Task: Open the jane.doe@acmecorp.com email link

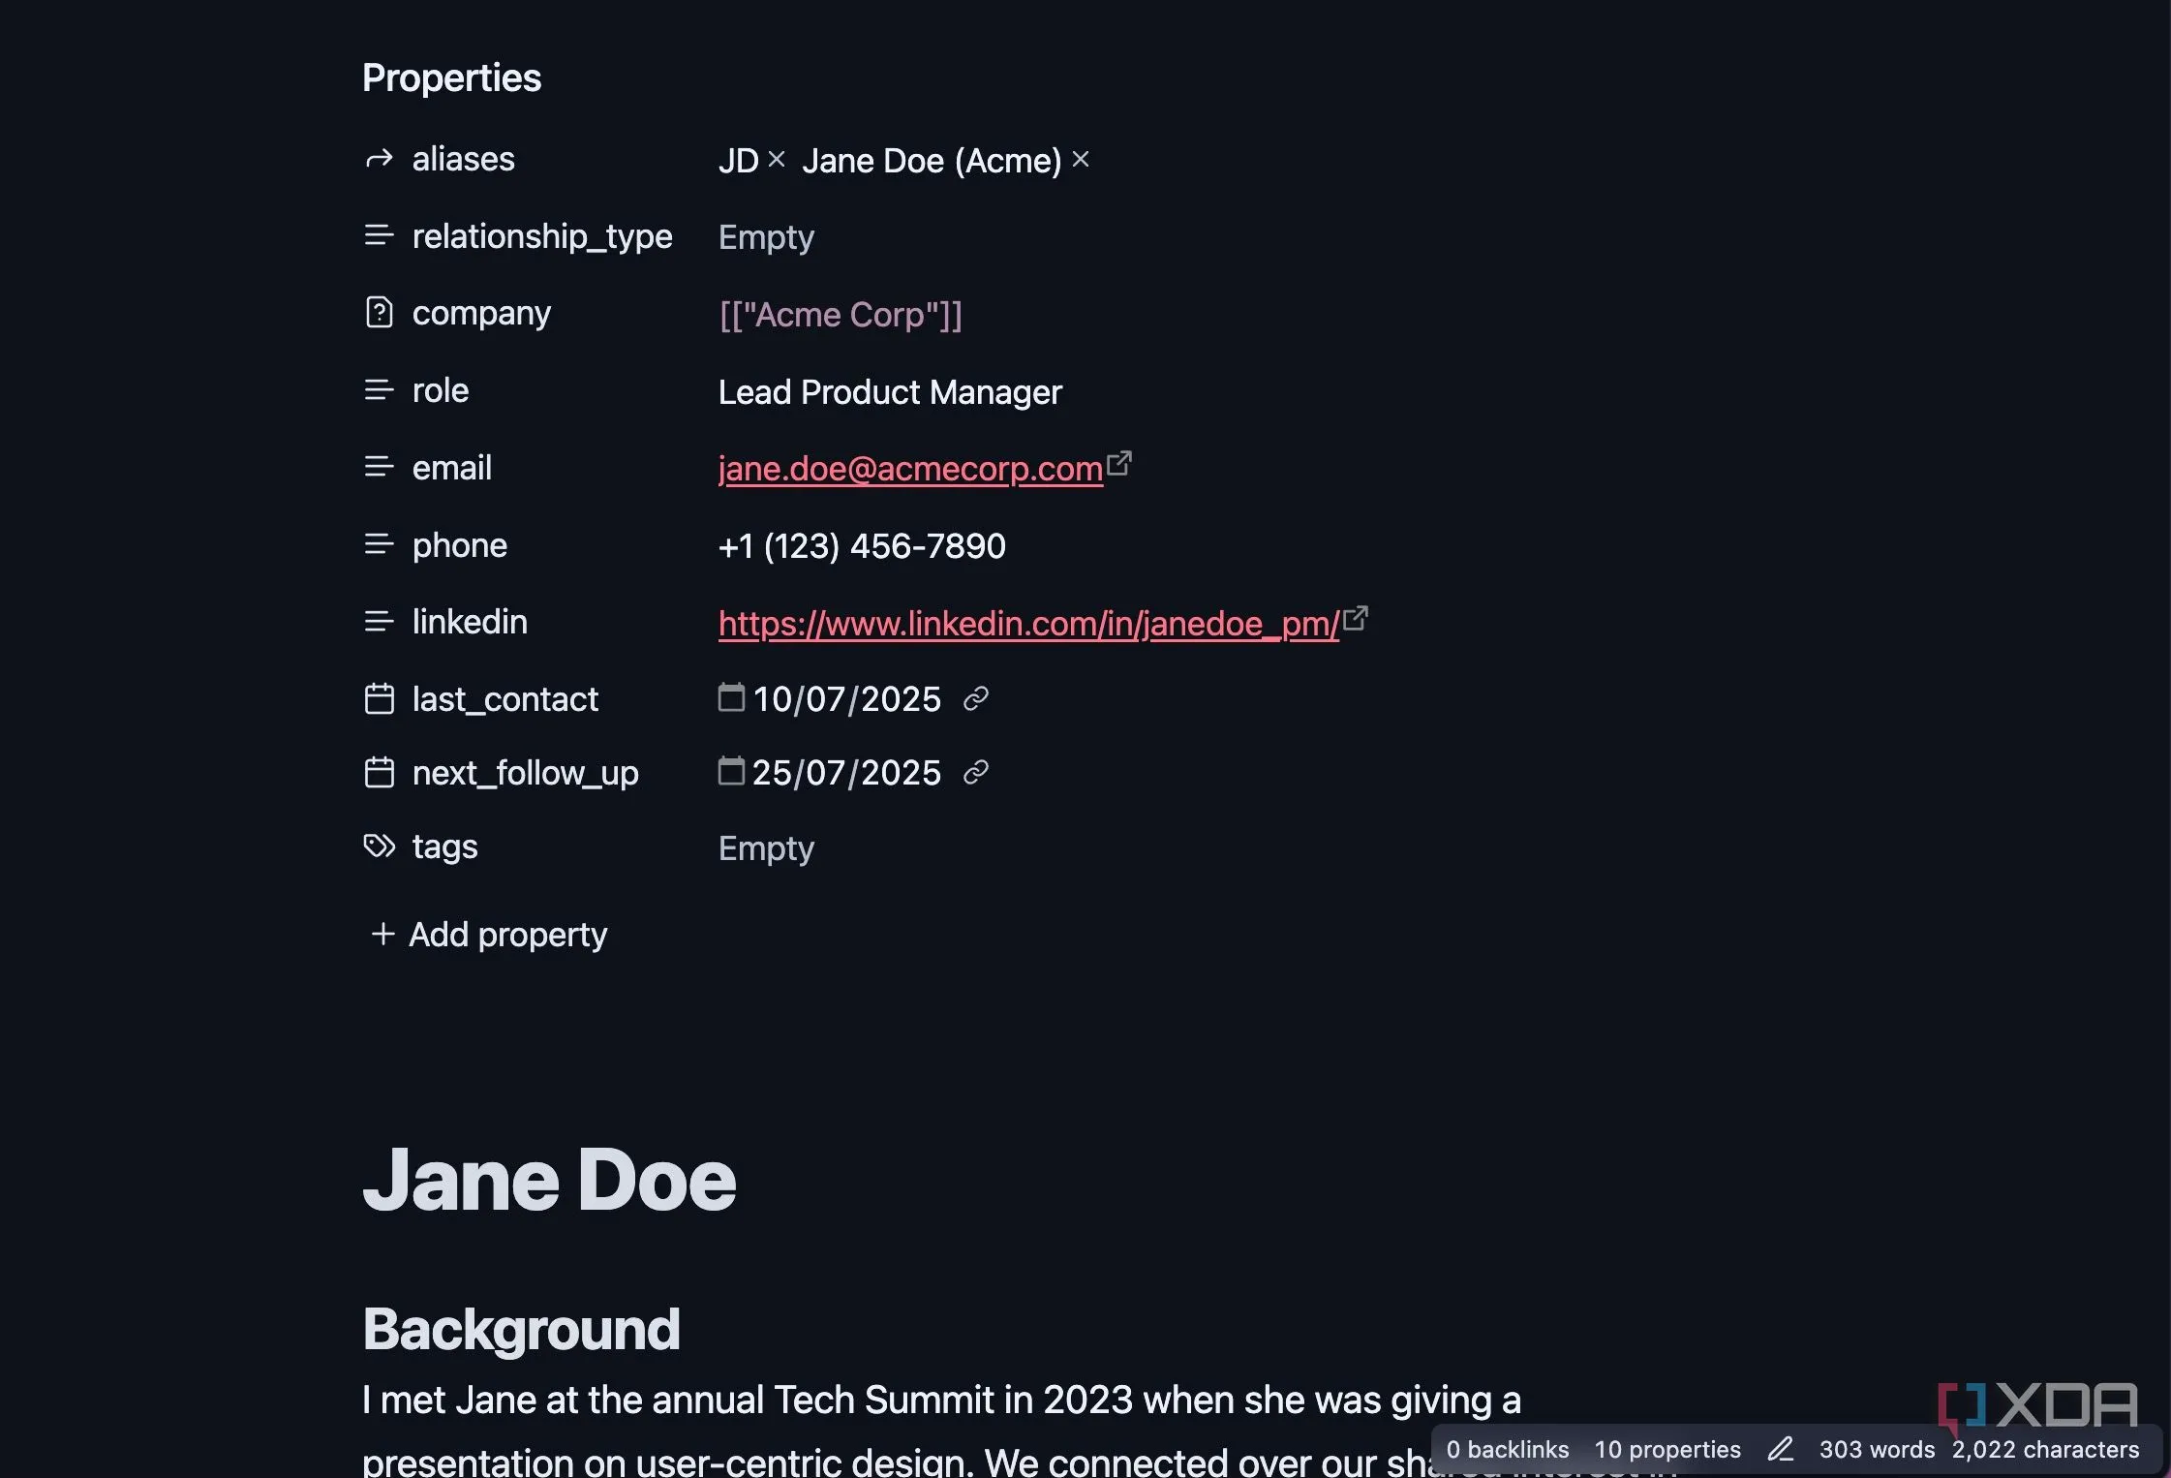Action: click(909, 469)
